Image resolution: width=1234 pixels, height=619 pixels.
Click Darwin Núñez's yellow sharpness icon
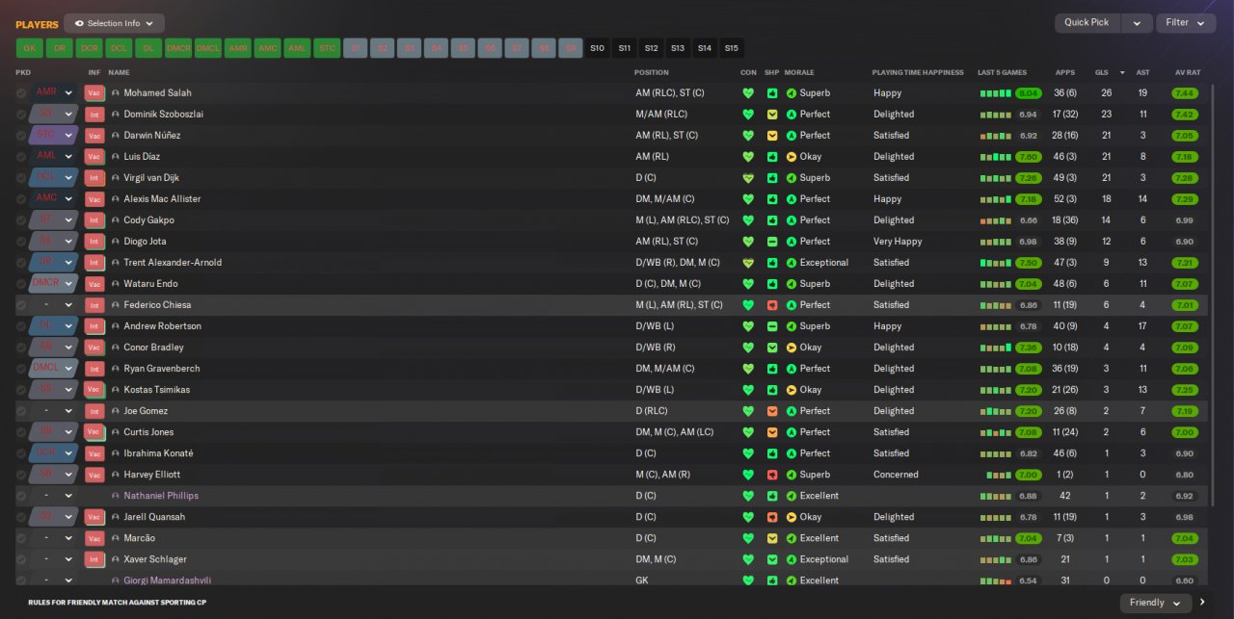772,136
